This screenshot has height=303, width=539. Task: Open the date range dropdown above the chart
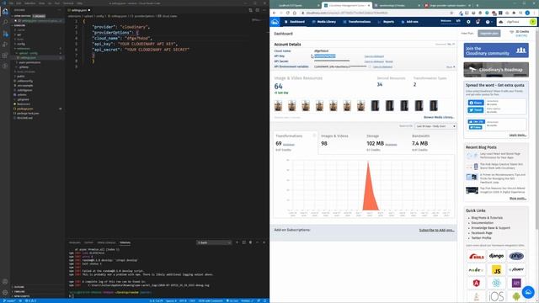click(x=435, y=126)
